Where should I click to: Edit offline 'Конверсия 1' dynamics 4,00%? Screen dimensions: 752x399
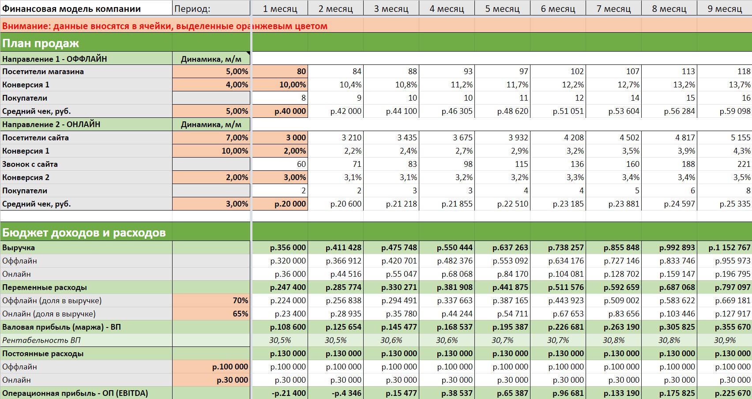[x=211, y=85]
